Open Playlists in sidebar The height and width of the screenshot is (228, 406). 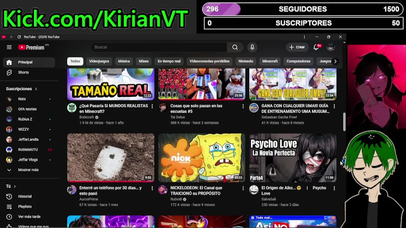[29, 206]
